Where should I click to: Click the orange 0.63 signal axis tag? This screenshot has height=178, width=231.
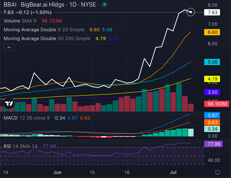click(x=212, y=122)
